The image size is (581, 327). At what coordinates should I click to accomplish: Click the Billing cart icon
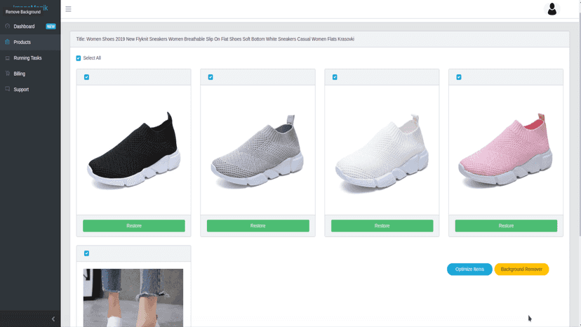pos(8,74)
